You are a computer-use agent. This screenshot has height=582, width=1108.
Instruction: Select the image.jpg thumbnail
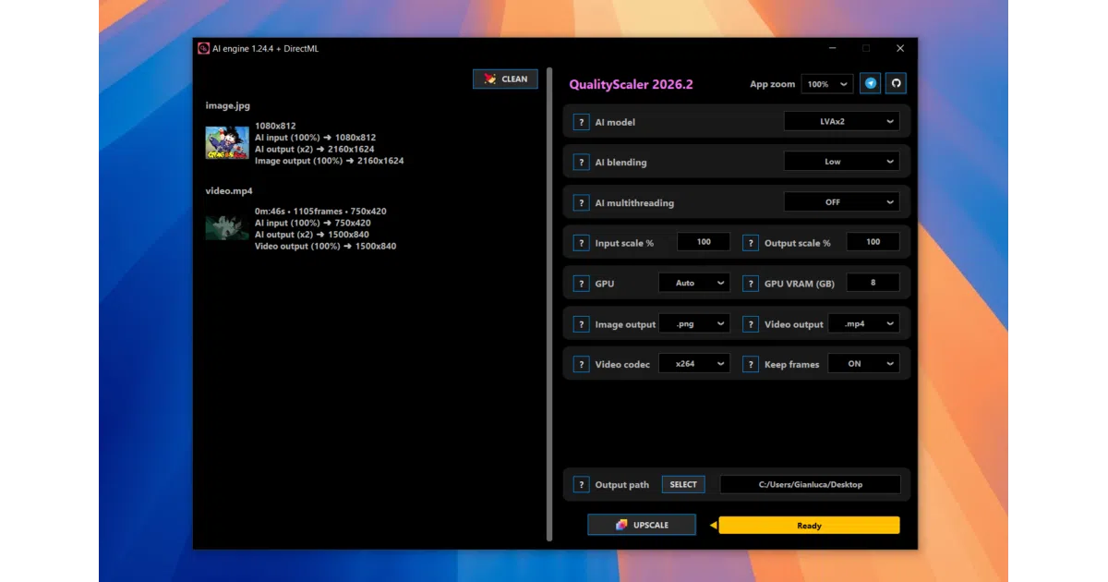pos(227,142)
